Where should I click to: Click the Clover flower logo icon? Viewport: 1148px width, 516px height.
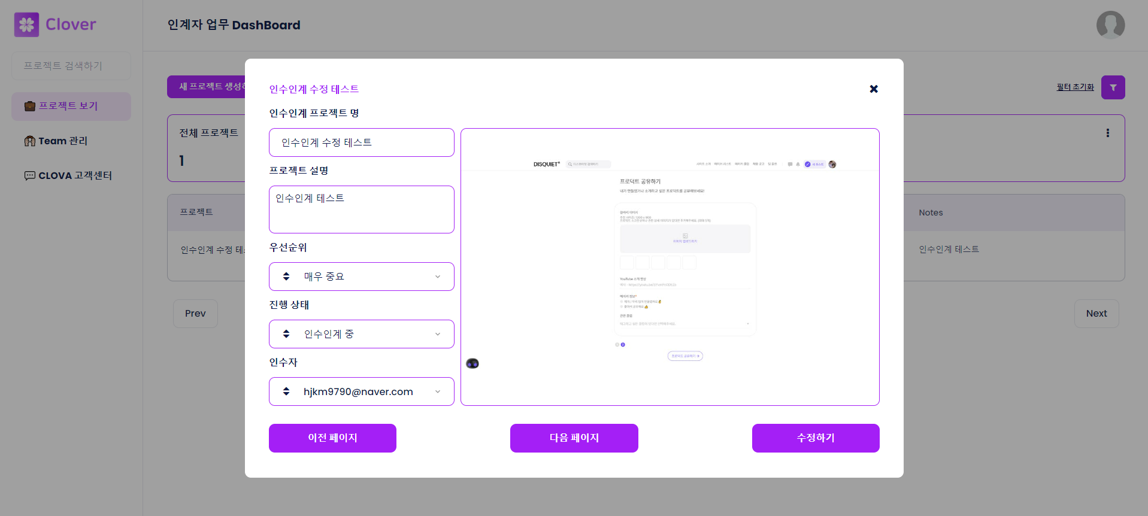tap(26, 25)
